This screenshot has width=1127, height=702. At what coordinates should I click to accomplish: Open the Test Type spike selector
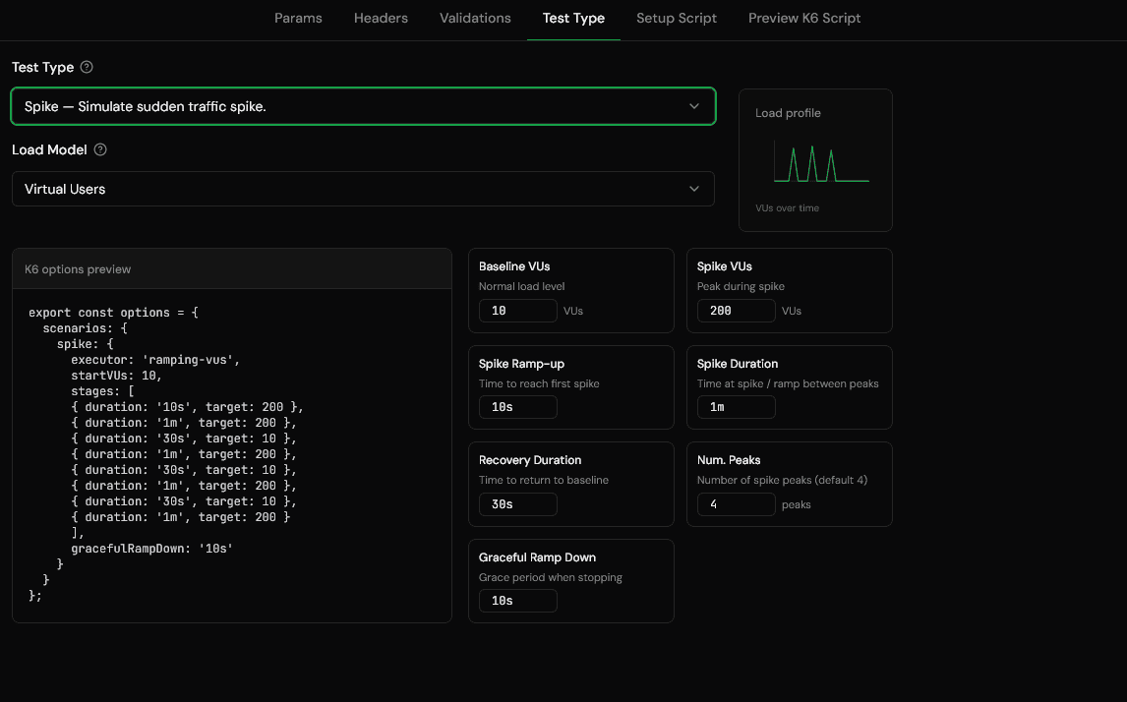(x=363, y=106)
